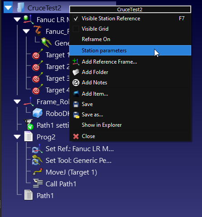Select the Frame_Rol tree label
The height and width of the screenshot is (217, 202).
tap(53, 102)
